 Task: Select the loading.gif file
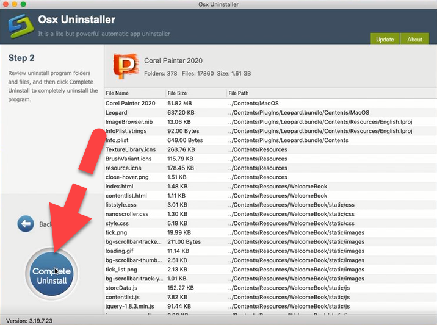[x=119, y=251]
